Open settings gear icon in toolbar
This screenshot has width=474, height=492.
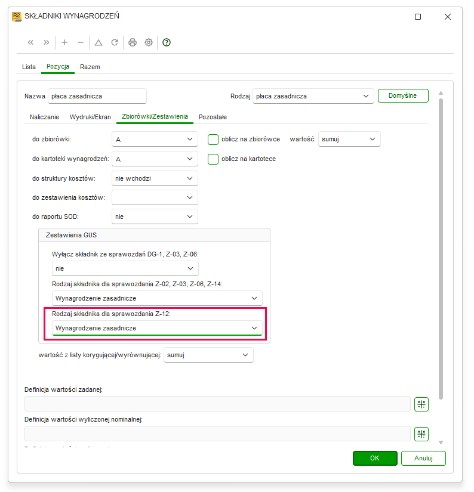point(149,42)
